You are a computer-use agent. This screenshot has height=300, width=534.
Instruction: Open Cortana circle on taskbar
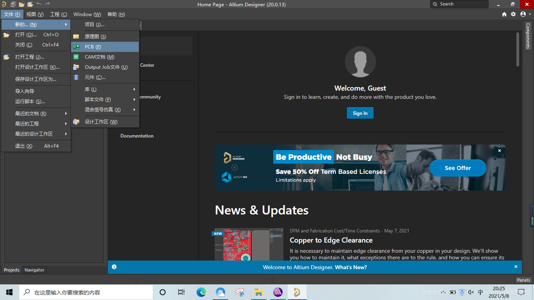[x=163, y=292]
